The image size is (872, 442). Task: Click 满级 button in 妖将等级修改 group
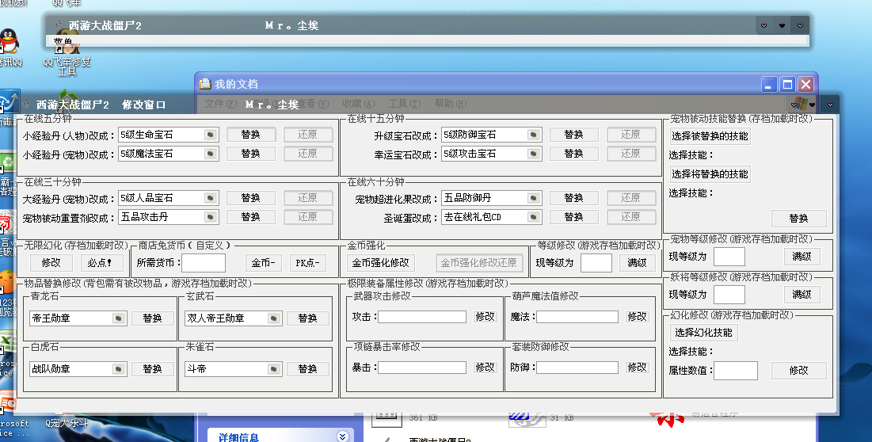(802, 294)
